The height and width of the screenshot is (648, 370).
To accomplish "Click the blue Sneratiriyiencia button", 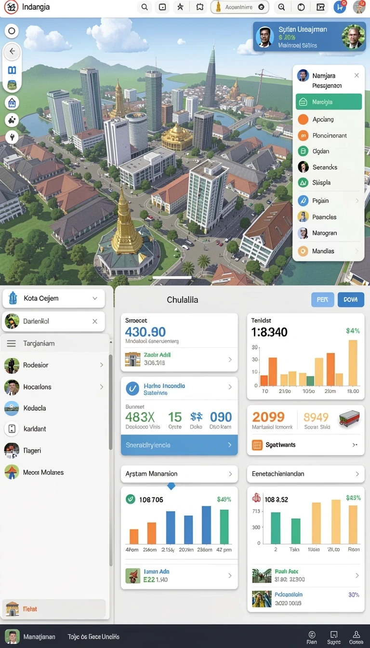I will (x=179, y=445).
